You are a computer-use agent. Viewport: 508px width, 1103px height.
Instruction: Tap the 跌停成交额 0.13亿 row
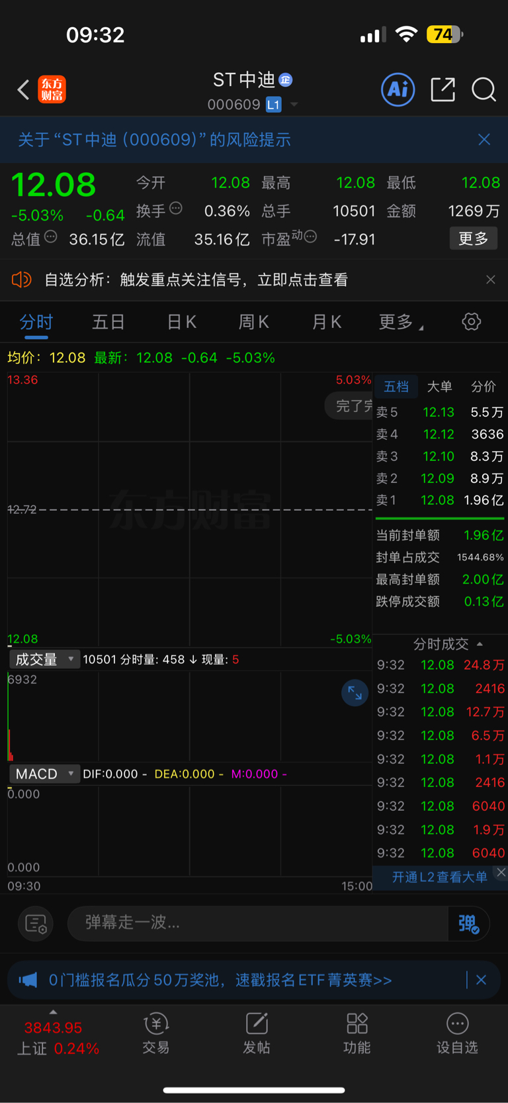tap(440, 602)
